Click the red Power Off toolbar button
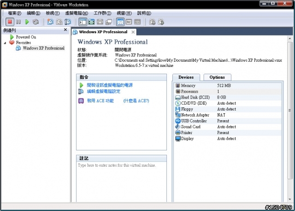The image size is (295, 211). point(10,22)
